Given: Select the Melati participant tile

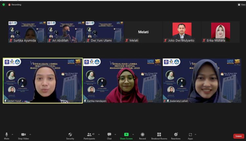Looking at the screenshot, I should click(x=143, y=32).
